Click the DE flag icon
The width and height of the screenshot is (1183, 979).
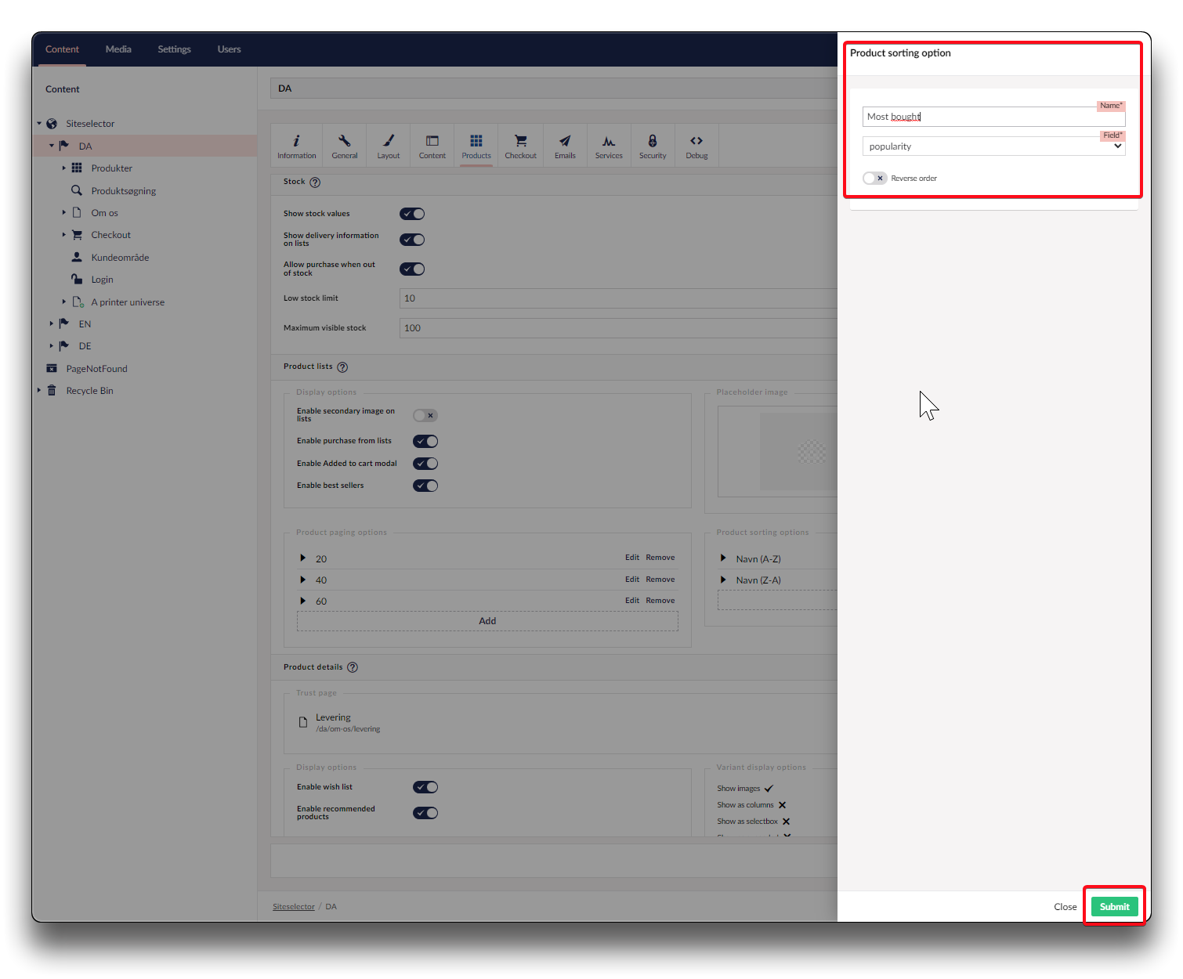(x=64, y=345)
